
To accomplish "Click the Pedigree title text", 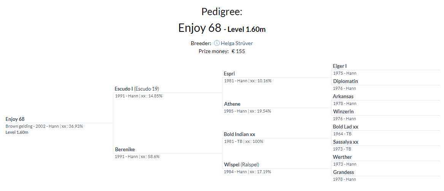I will coord(222,12).
